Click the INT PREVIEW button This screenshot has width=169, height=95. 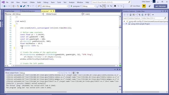(x=160, y=6)
